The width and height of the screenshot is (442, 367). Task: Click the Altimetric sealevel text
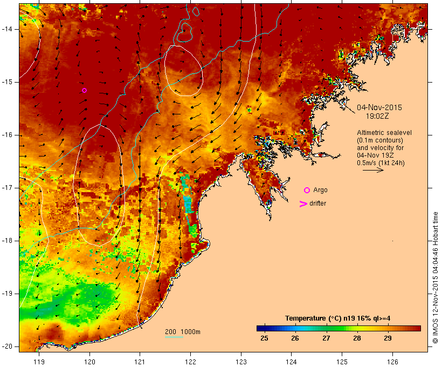tap(384, 133)
